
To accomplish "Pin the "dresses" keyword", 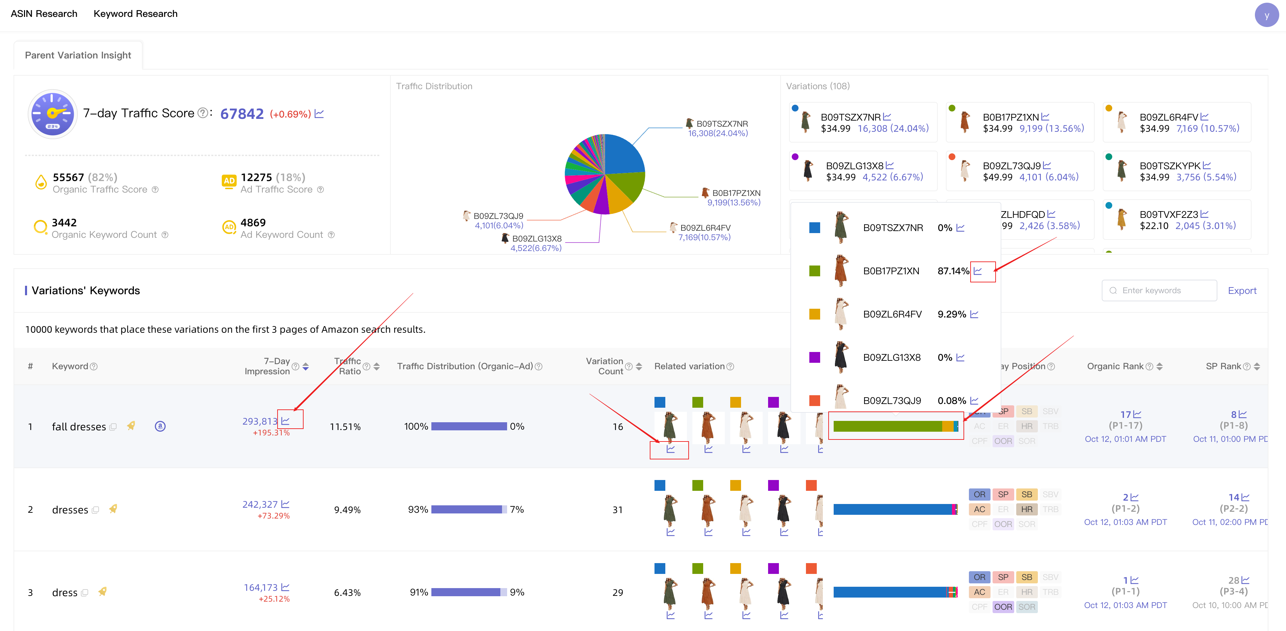I will 113,509.
